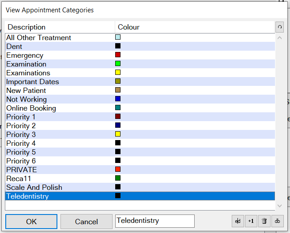Click the scrollbar up arrow
The height and width of the screenshot is (233, 290).
tap(280, 38)
